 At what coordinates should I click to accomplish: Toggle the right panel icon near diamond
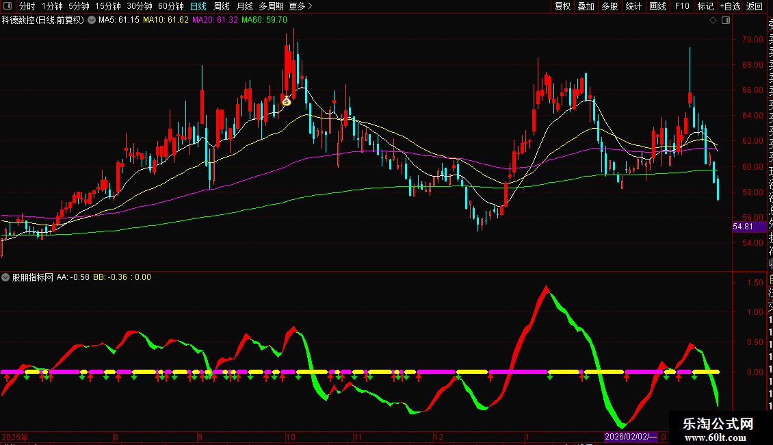[x=726, y=21]
